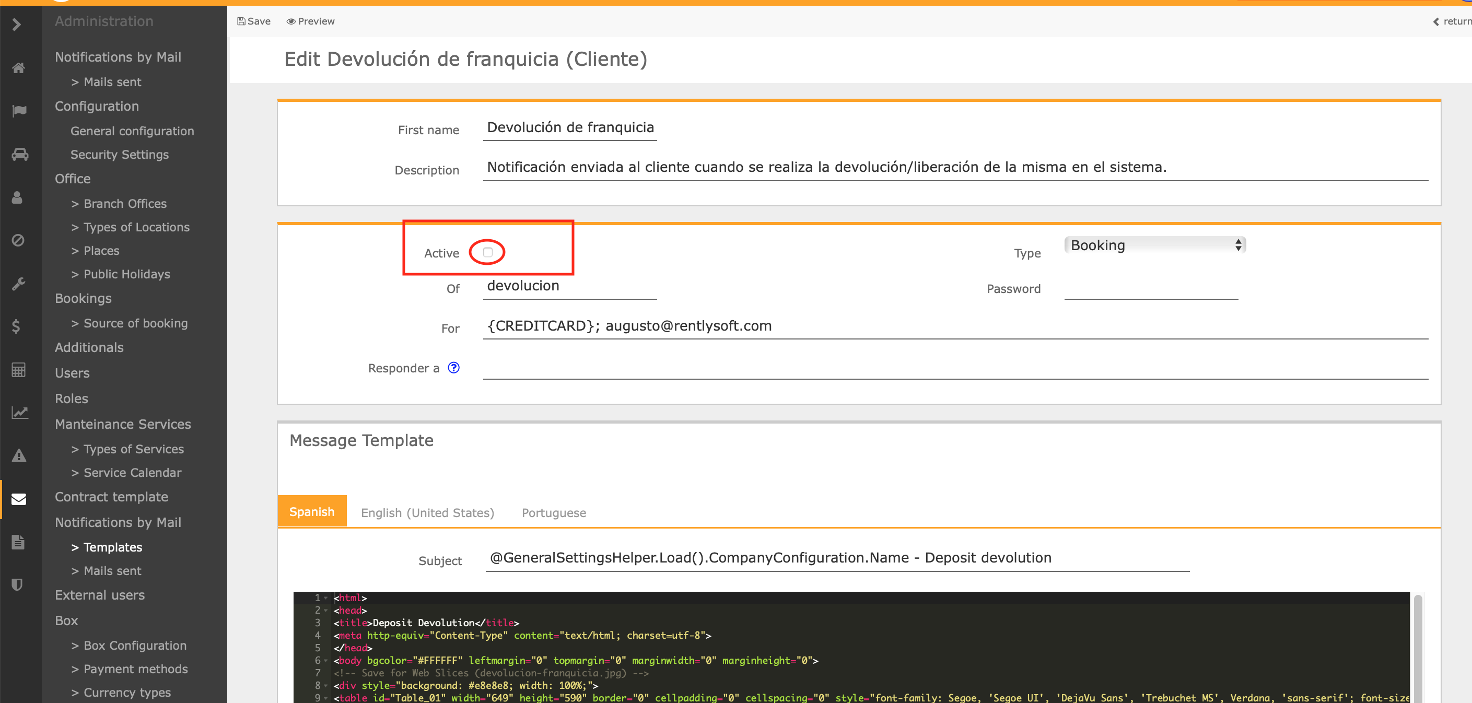Screen dimensions: 1472x703
Task: Open the line chart reports icon
Action: coord(19,413)
